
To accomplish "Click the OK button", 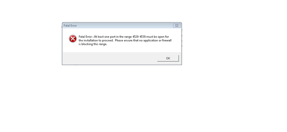I will pos(168,58).
